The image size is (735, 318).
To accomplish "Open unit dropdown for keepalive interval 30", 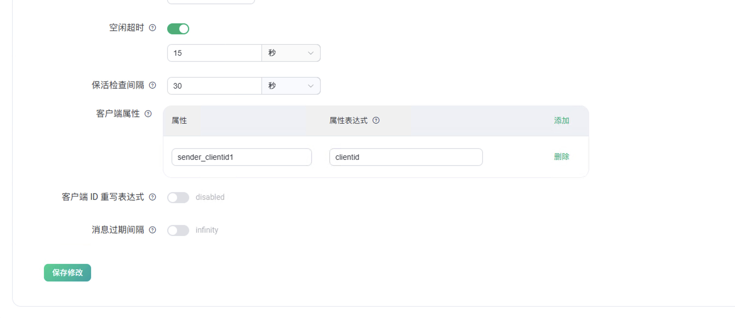I will (291, 86).
